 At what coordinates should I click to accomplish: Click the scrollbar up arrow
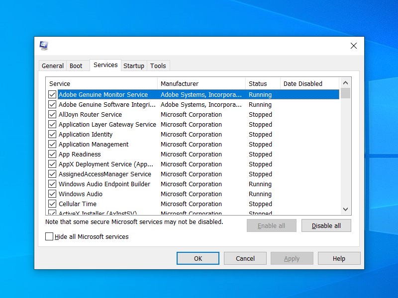click(x=345, y=83)
